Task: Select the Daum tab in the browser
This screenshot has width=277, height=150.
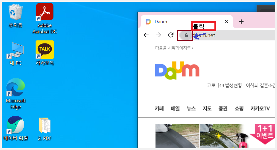Action: [187, 22]
